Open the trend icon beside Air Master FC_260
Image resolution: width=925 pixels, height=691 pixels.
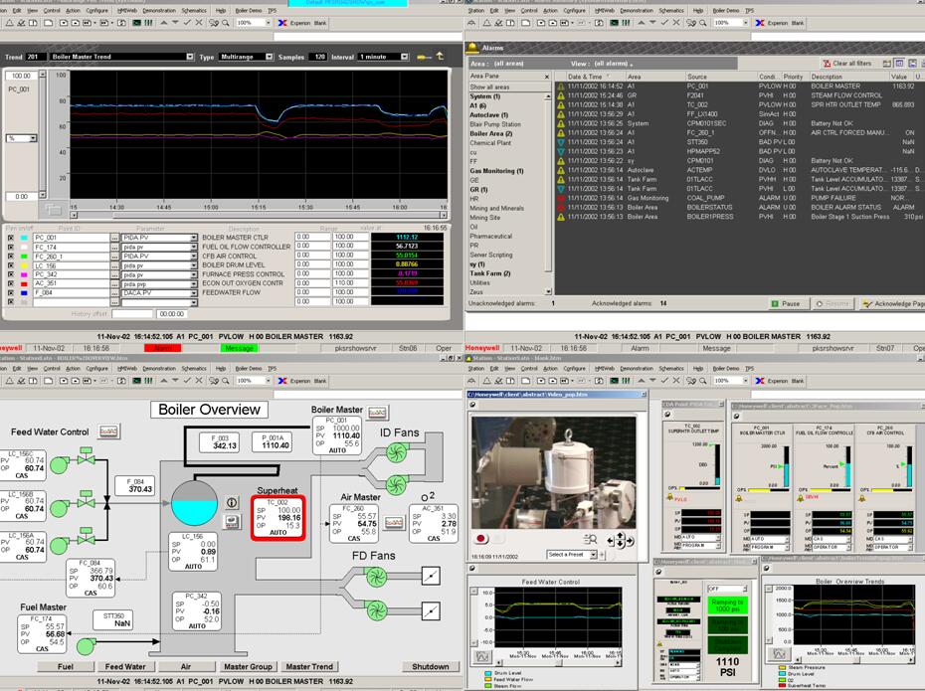click(394, 522)
